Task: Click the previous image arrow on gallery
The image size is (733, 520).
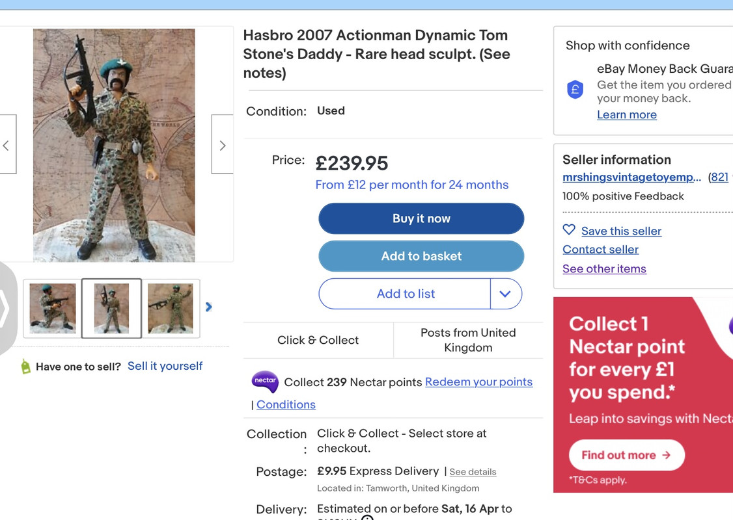Action: (x=7, y=145)
